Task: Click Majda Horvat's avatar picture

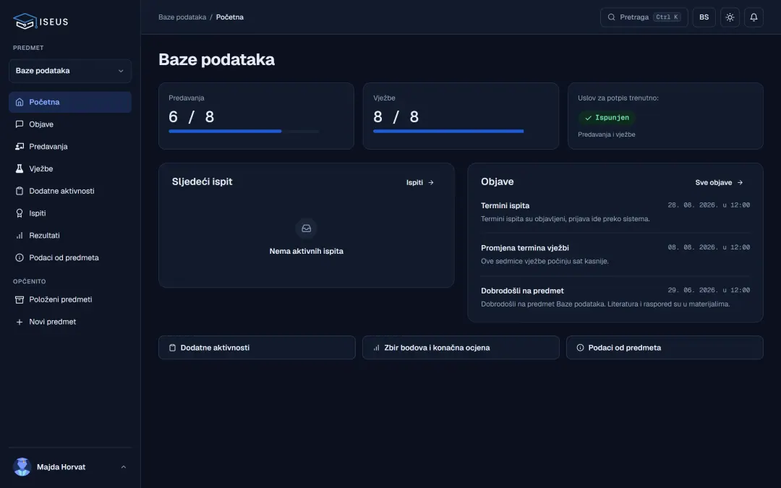Action: tap(22, 466)
